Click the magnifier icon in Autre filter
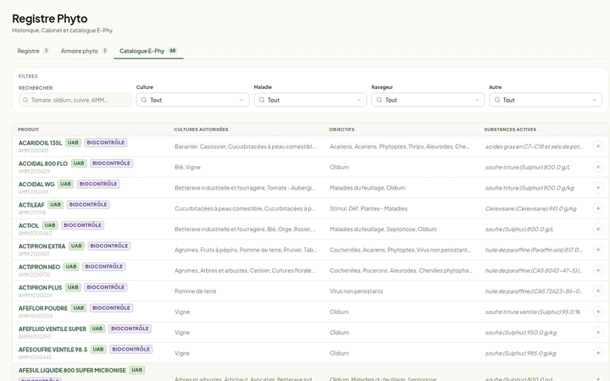Image resolution: width=610 pixels, height=381 pixels. [496, 100]
